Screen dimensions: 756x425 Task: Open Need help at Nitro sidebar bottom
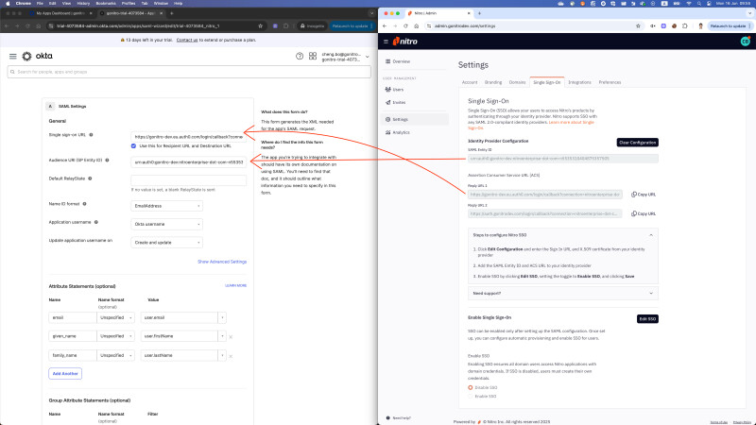(399, 418)
